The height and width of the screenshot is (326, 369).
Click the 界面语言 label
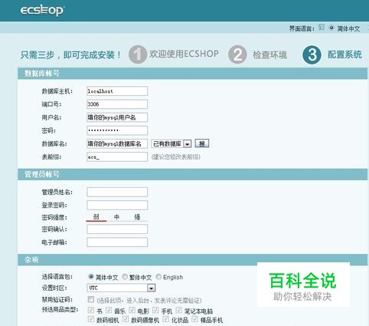(x=302, y=28)
